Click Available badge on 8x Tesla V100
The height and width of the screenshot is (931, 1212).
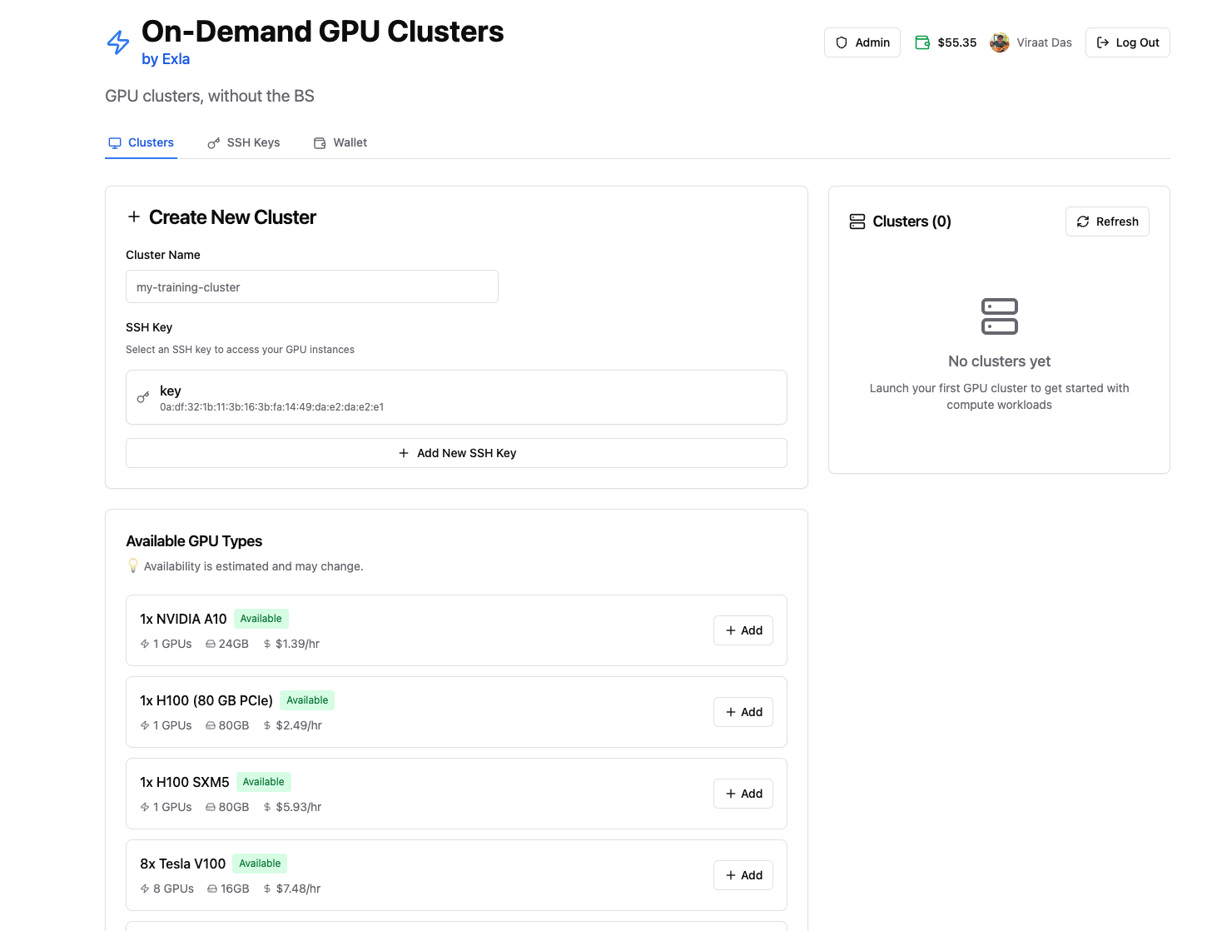[260, 864]
